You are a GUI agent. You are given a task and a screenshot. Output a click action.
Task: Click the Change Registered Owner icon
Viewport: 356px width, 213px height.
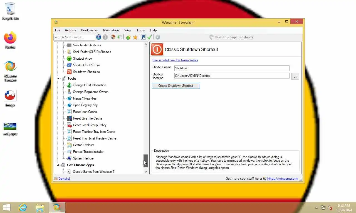point(69,92)
